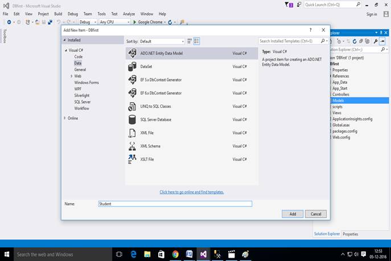Open Google Chrome from taskbar
This screenshot has width=391, height=261.
tap(175, 254)
